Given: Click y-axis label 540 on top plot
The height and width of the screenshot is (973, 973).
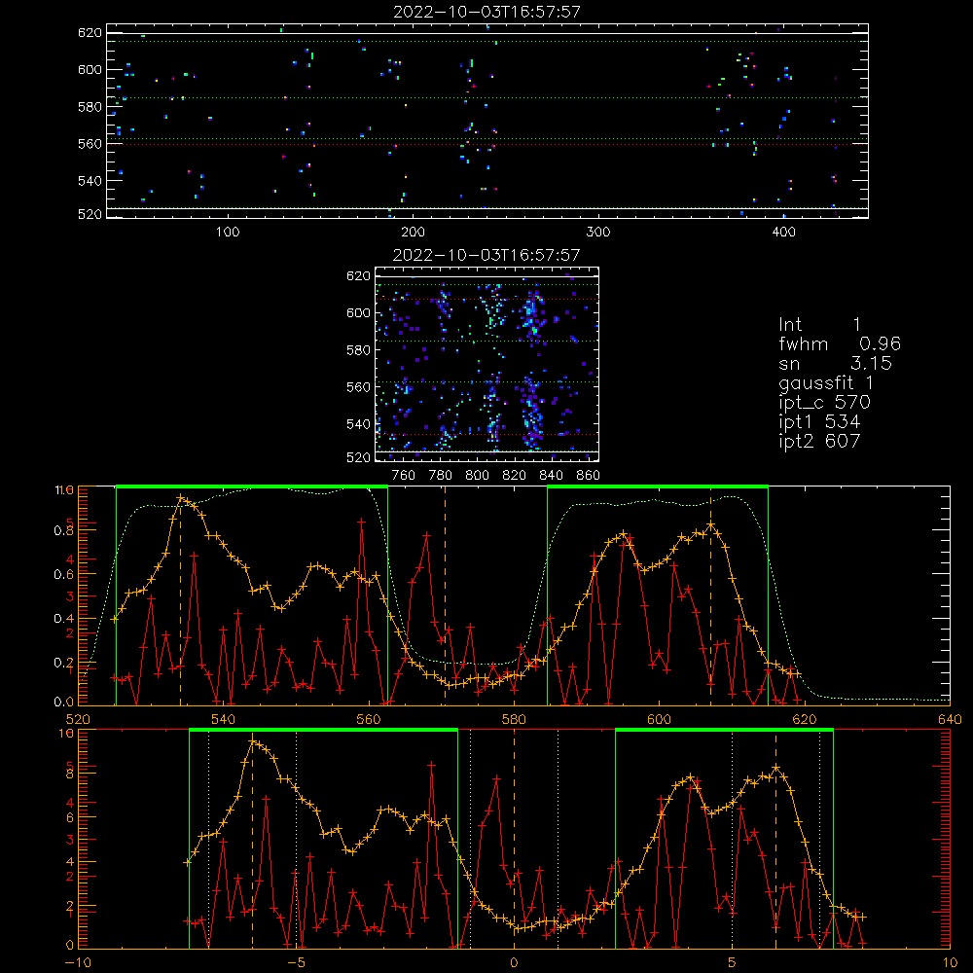Looking at the screenshot, I should (x=90, y=181).
